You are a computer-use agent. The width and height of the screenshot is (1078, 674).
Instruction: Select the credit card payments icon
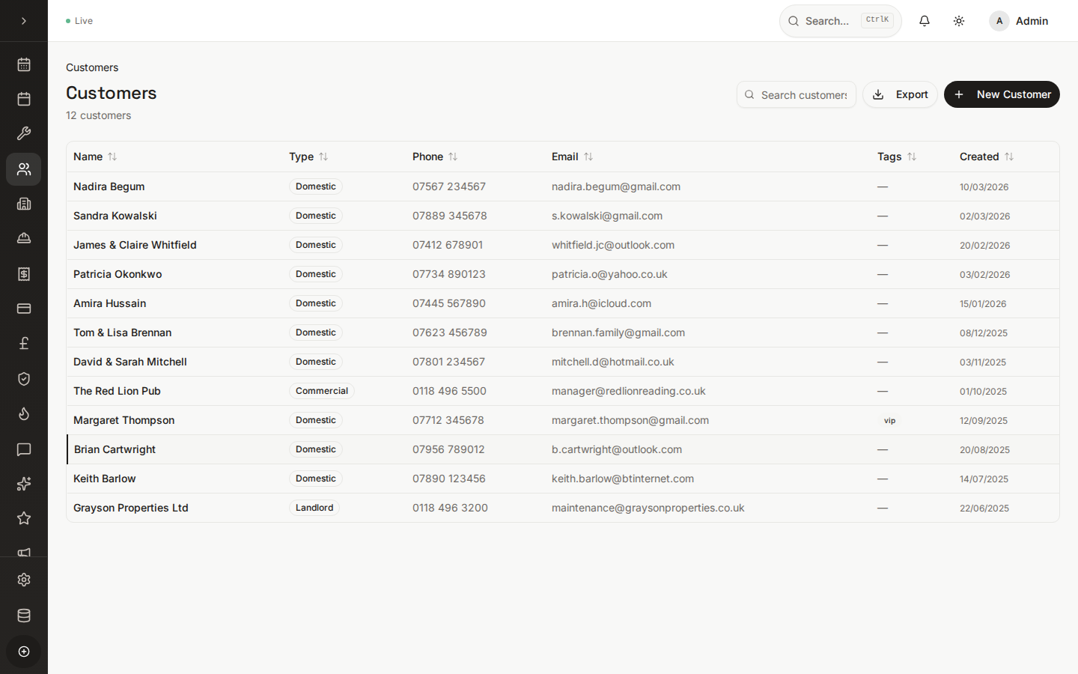click(23, 309)
